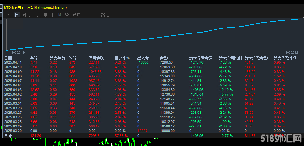This screenshot has width=304, height=146.
Task: Click the 手数 column header
Action: 34,58
